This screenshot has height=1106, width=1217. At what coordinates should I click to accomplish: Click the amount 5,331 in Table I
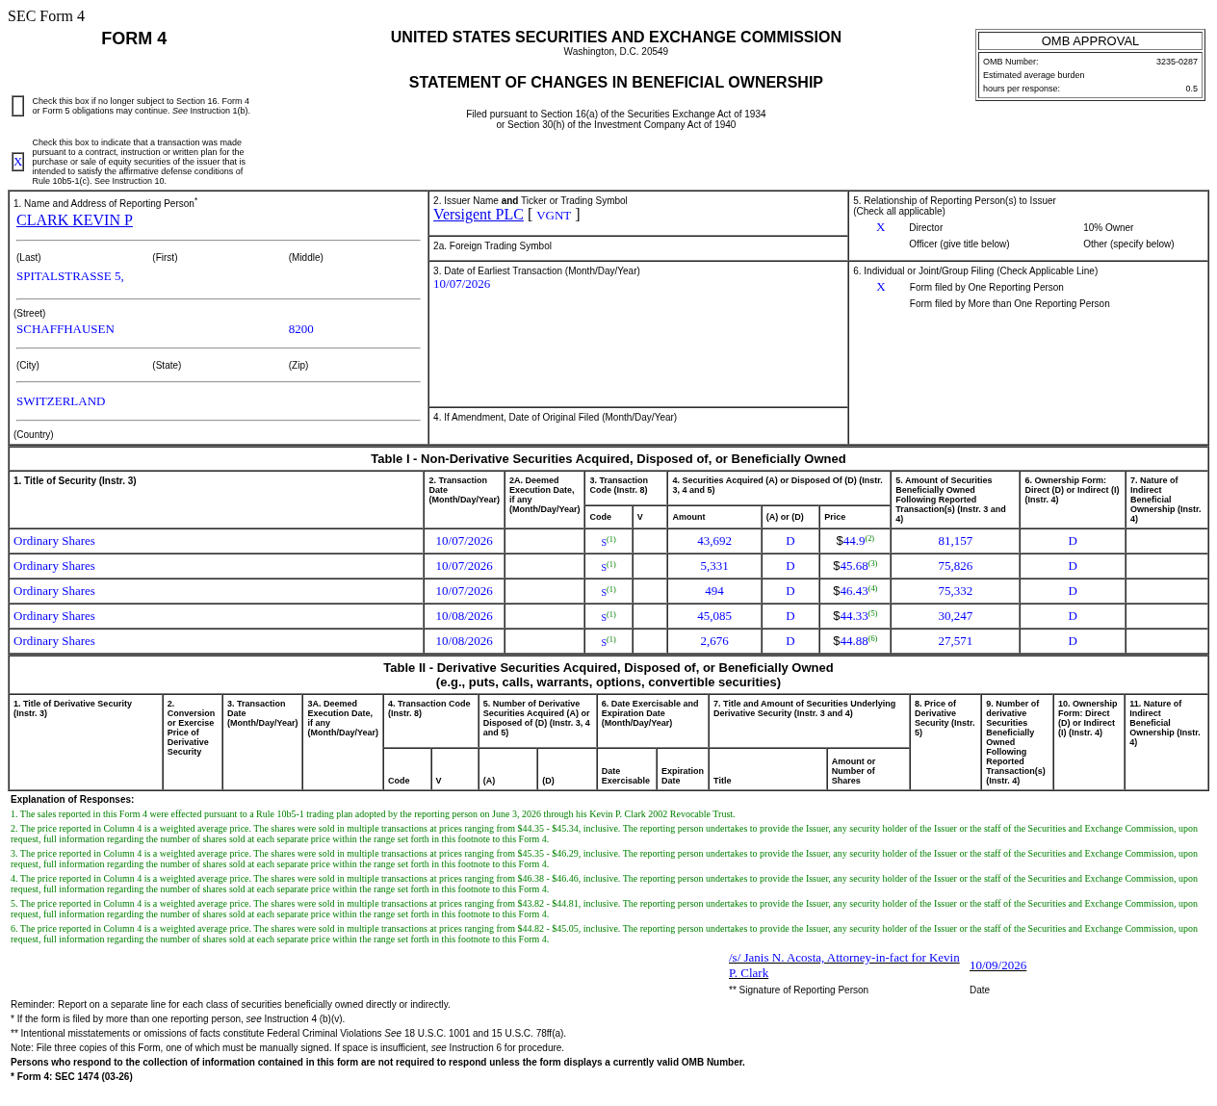tap(714, 566)
